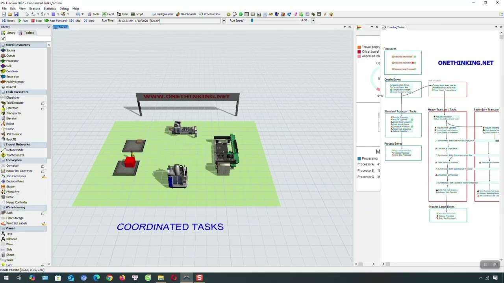Click the Step button

[x=89, y=20]
